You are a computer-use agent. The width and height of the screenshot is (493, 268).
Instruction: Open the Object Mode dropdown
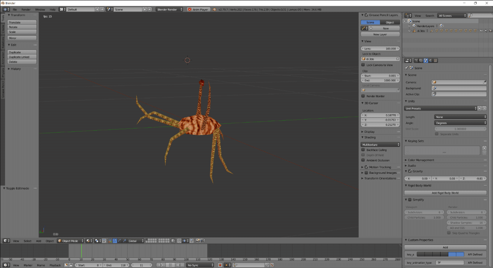pos(70,241)
